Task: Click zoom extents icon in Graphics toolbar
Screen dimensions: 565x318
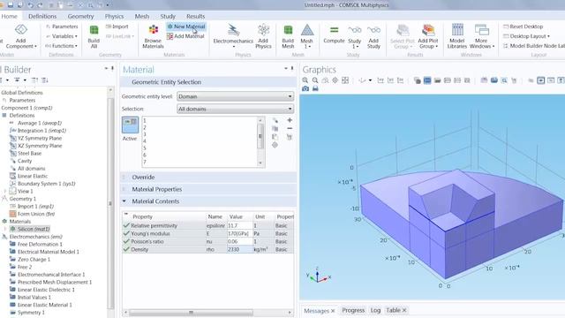Action: click(345, 80)
